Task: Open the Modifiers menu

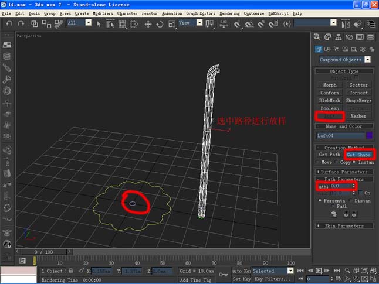Action: (102, 13)
